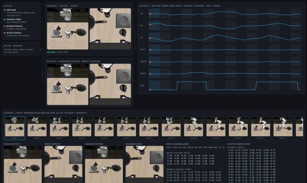Screen dimensions: 307x183
Task: Seek to the chunk 2 thumbnail
Action: pyautogui.click(x=37, y=128)
